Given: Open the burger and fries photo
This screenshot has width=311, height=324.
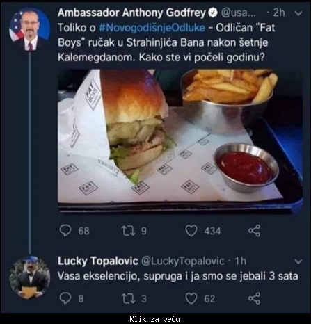Looking at the screenshot, I should coord(180,141).
